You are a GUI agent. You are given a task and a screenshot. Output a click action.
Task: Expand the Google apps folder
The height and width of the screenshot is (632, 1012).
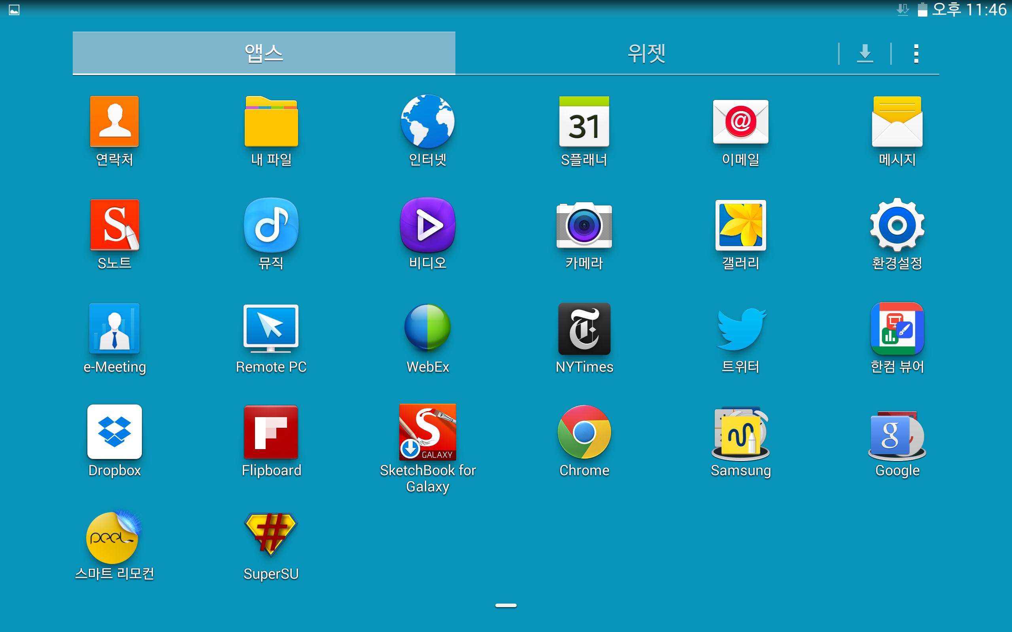pos(897,435)
